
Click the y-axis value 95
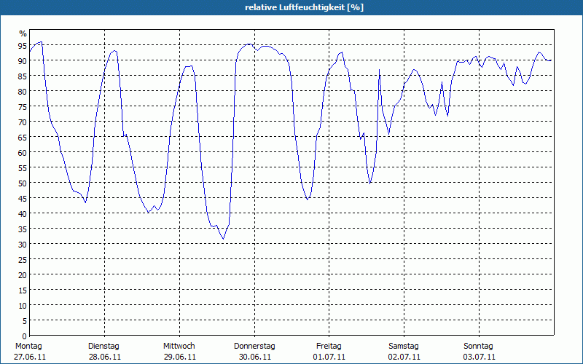click(23, 46)
